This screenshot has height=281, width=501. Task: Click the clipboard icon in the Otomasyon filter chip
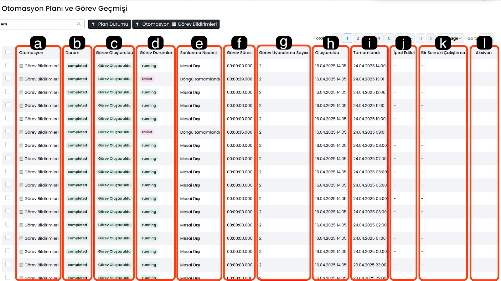pyautogui.click(x=174, y=24)
